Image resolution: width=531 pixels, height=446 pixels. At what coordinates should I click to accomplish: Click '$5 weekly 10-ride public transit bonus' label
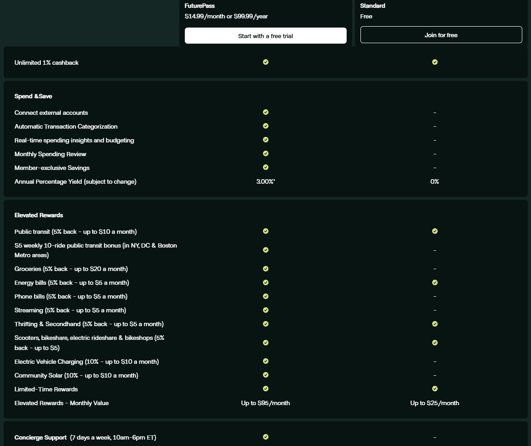(x=96, y=250)
